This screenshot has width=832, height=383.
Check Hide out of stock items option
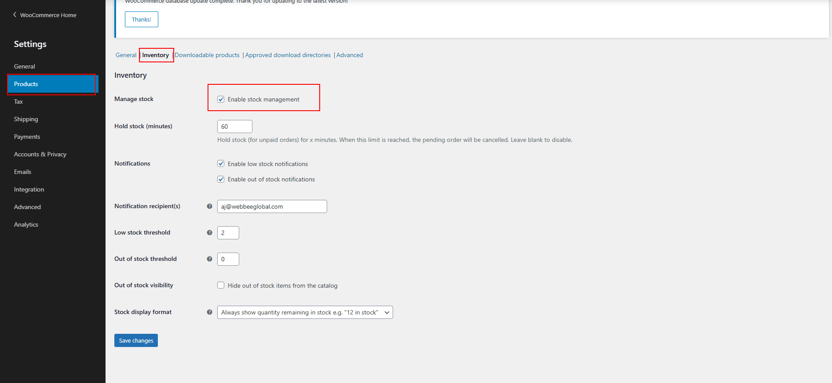pyautogui.click(x=221, y=285)
